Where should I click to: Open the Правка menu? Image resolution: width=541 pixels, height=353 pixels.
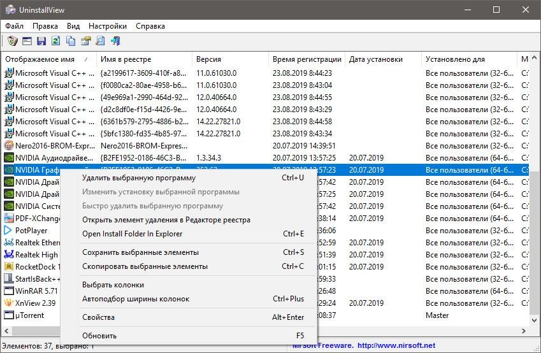[x=45, y=26]
